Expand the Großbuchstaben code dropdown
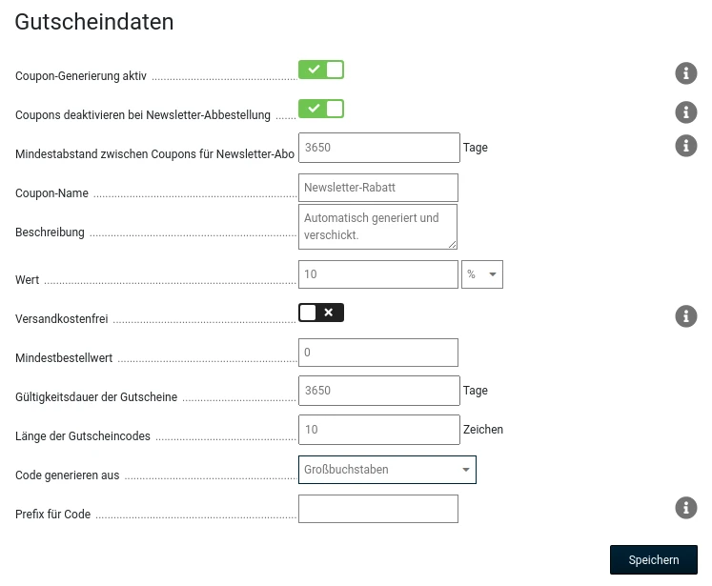Image resolution: width=712 pixels, height=586 pixels. pos(387,470)
